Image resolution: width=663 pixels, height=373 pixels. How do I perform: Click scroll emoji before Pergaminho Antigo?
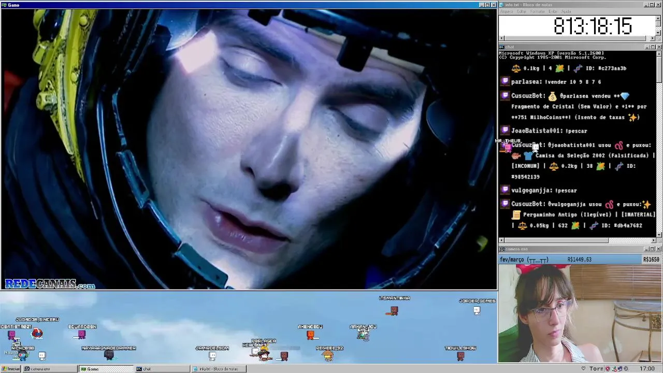click(x=516, y=214)
